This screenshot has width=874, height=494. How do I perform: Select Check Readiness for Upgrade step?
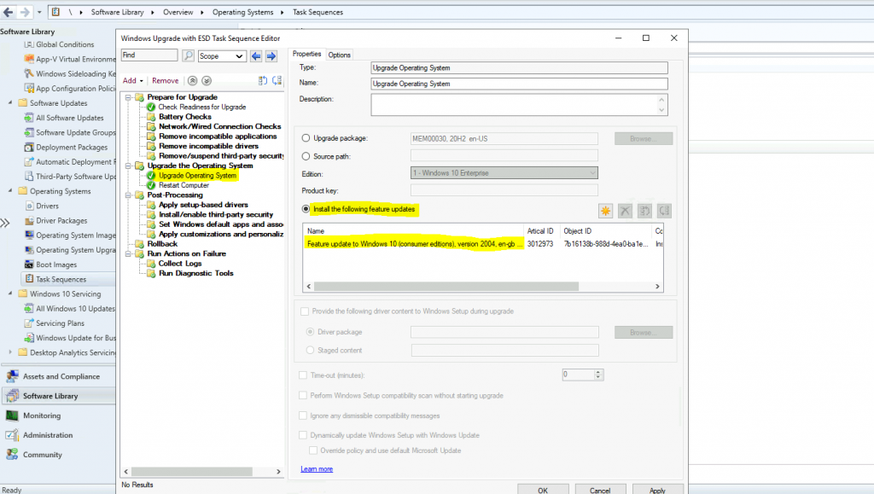(x=201, y=107)
